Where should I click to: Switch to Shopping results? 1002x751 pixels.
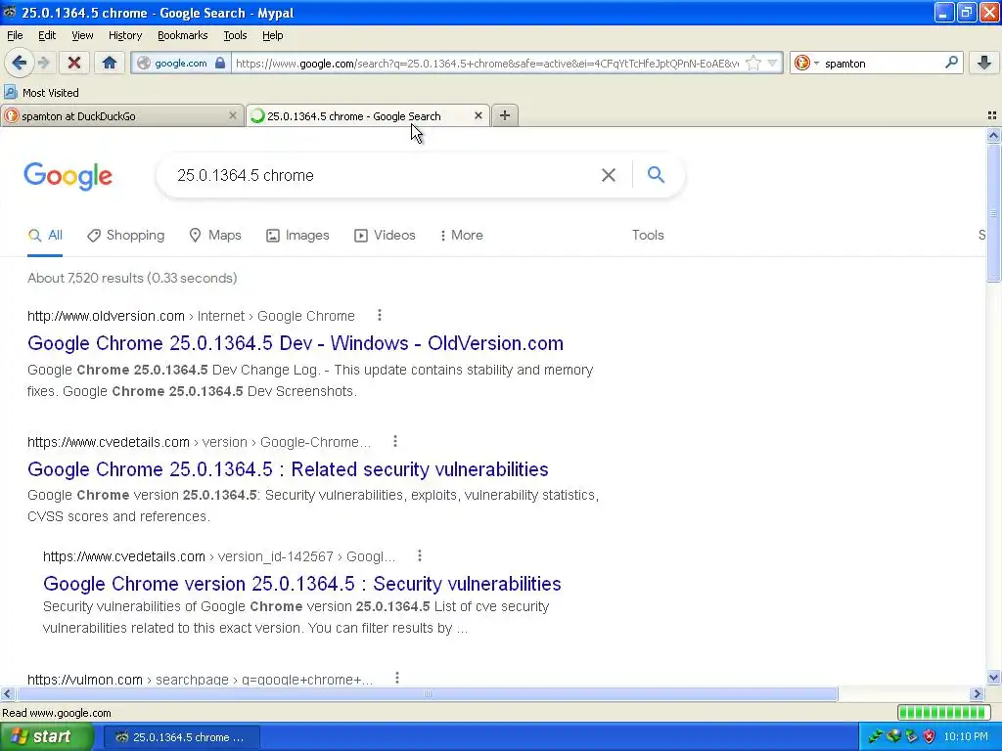coord(126,235)
